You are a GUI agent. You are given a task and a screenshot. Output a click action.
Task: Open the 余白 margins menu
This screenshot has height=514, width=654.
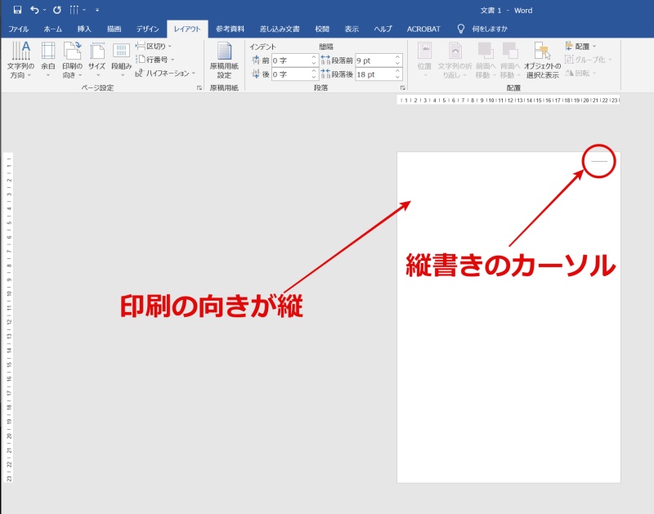48,60
